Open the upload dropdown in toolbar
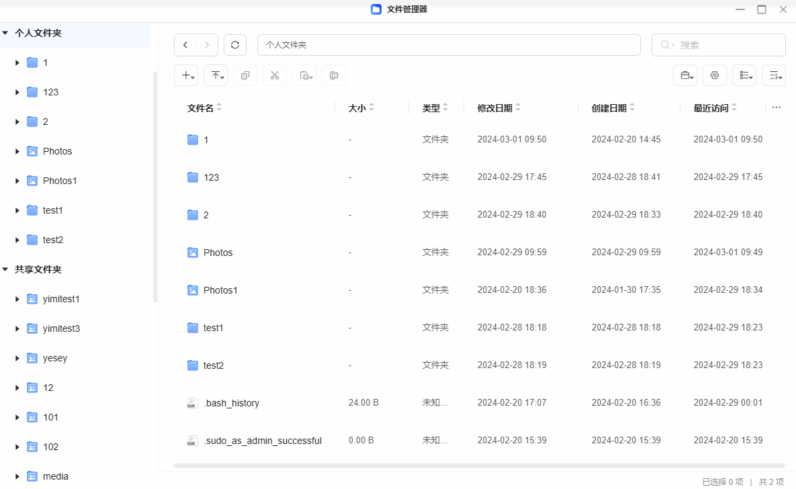The width and height of the screenshot is (796, 489). 216,75
